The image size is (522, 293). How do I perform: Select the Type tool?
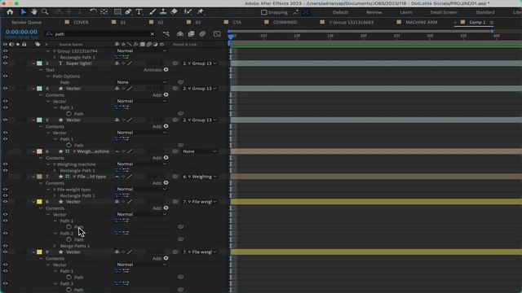[139, 12]
